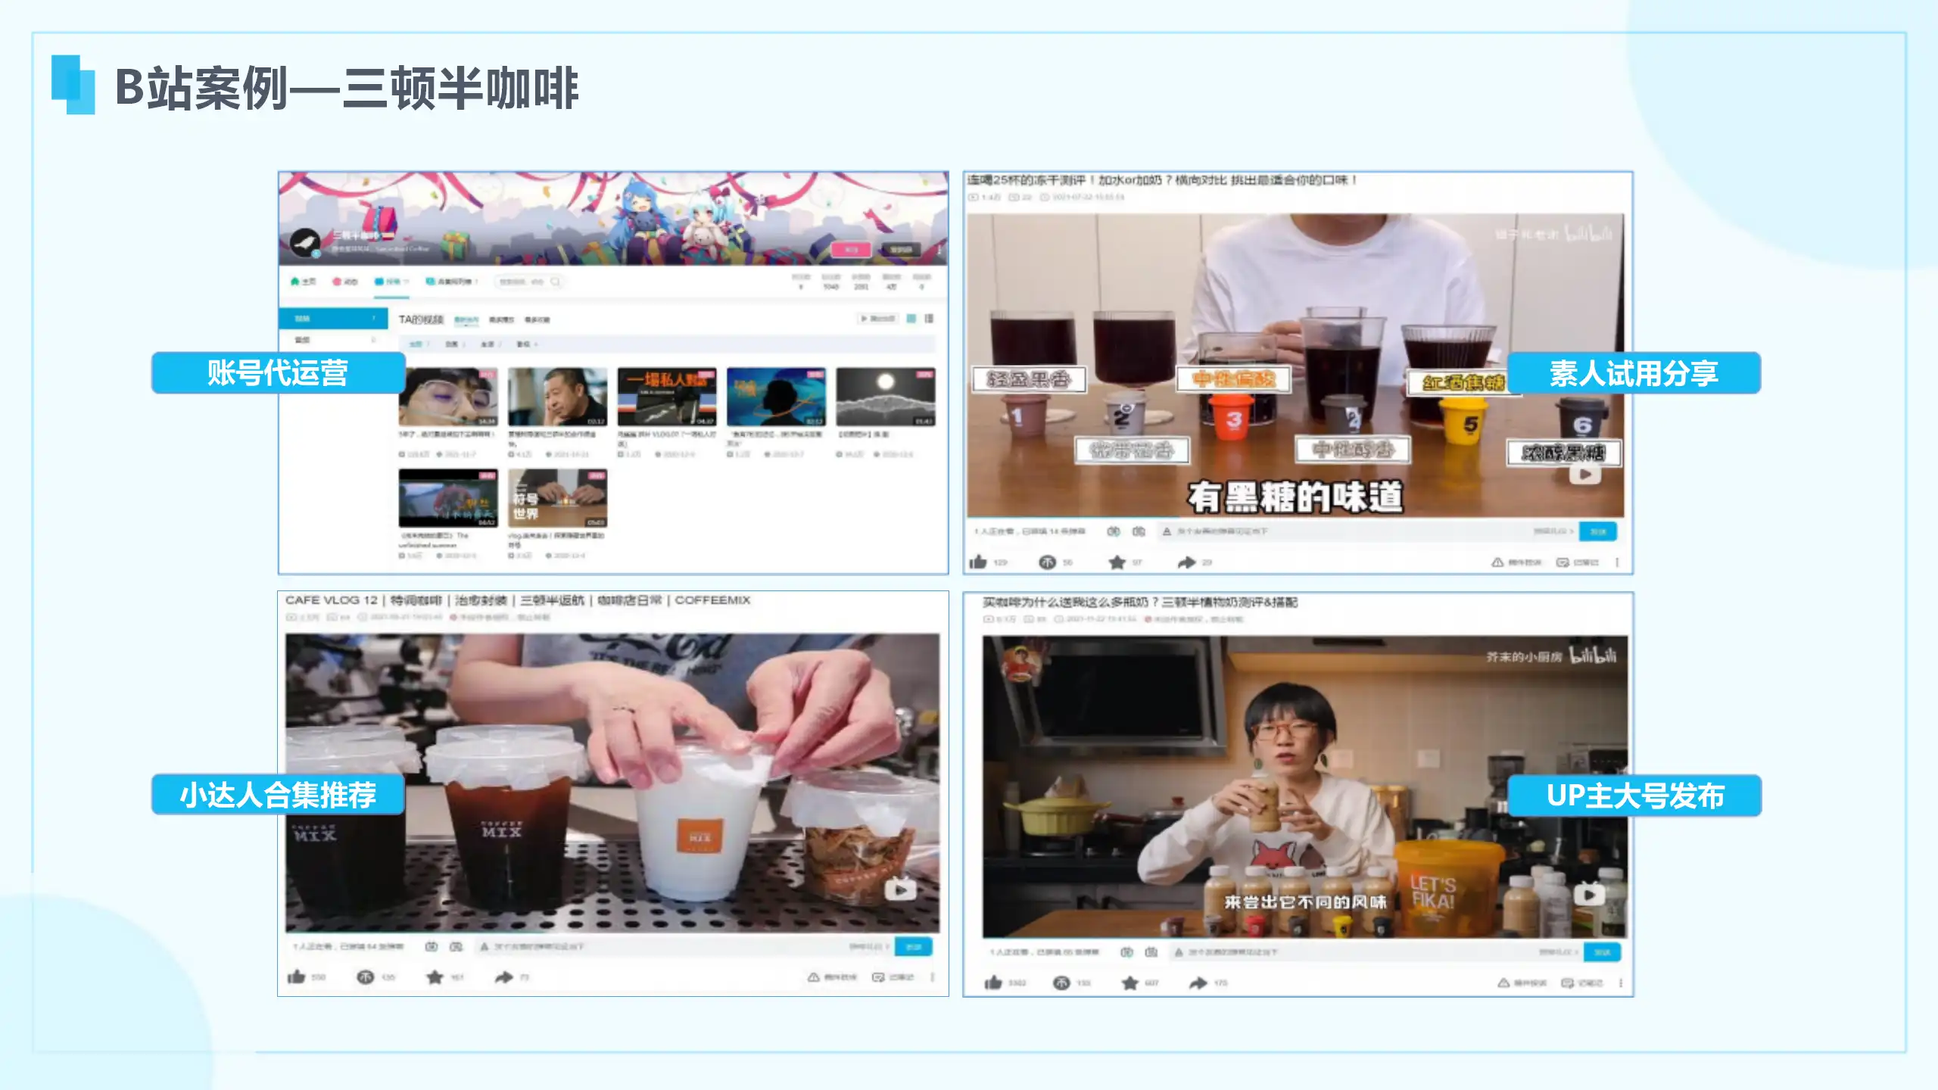1938x1090 pixels.
Task: Send danmaku on the CAFE VLOG video
Action: point(914,946)
